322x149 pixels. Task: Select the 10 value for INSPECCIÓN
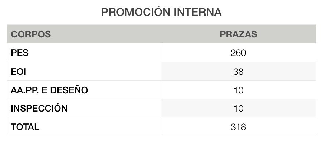[x=239, y=108]
